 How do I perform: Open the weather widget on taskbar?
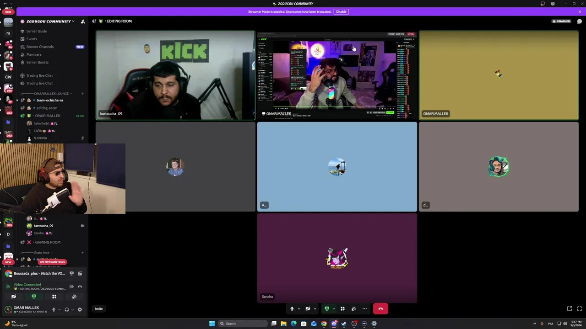pos(16,324)
